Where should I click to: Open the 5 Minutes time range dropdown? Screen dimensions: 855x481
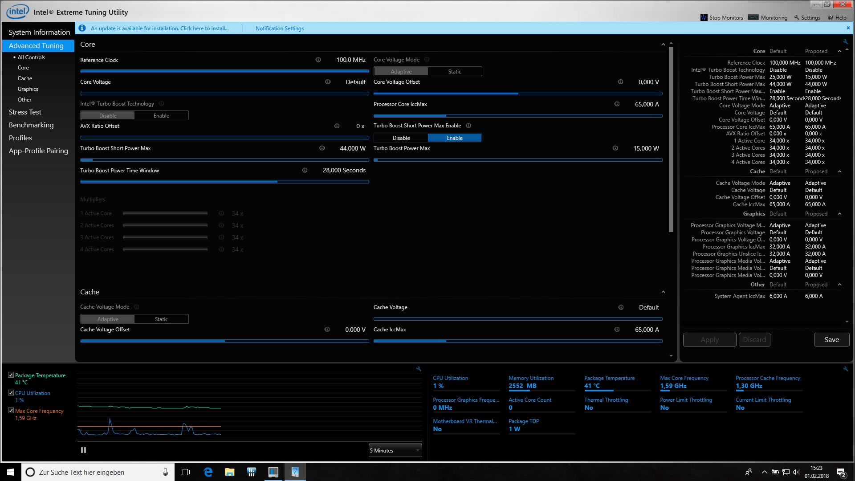[x=395, y=450]
